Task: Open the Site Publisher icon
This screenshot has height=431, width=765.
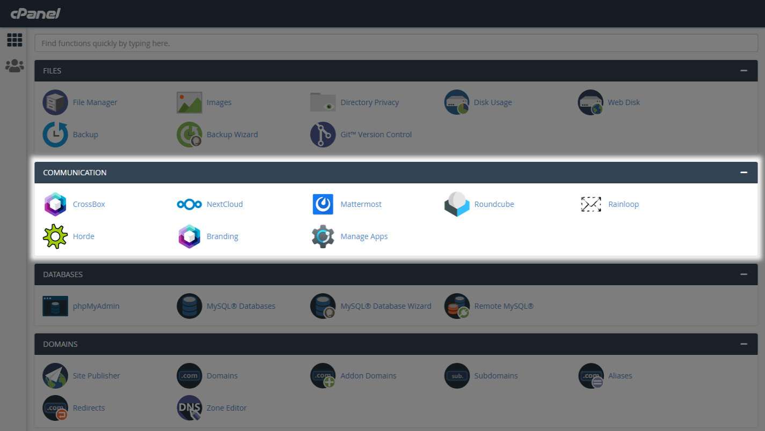Action: coord(55,376)
